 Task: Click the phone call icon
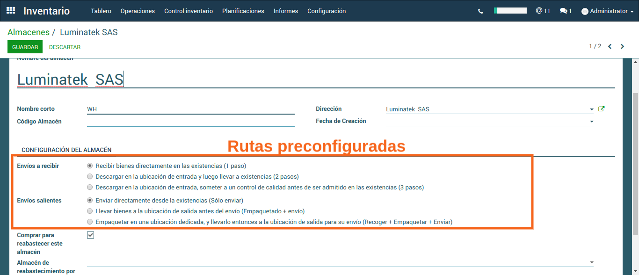point(480,11)
